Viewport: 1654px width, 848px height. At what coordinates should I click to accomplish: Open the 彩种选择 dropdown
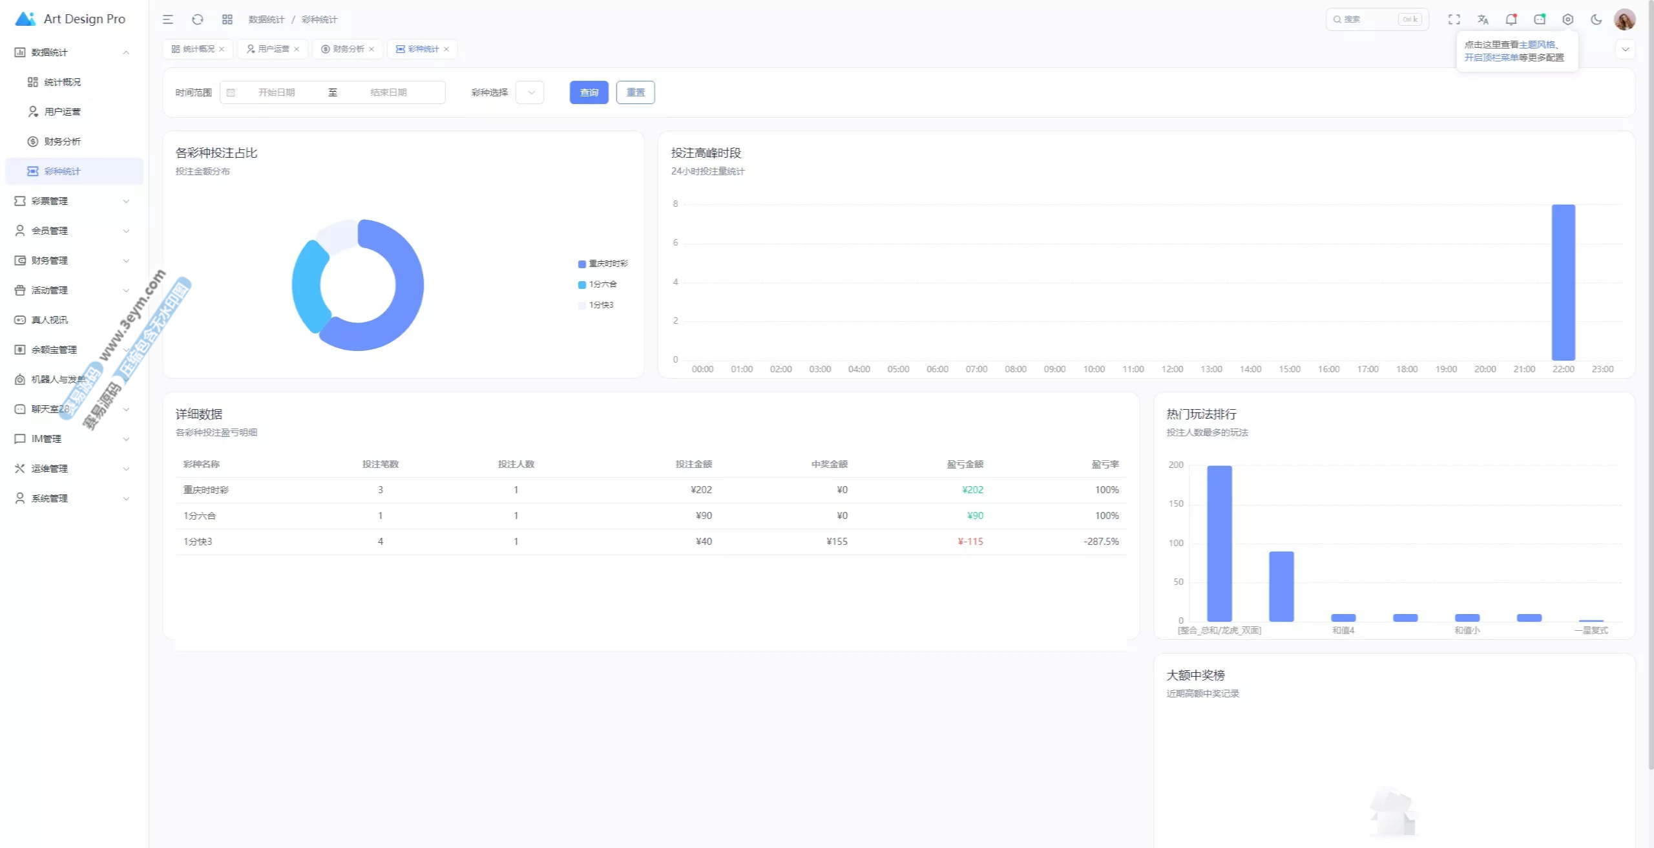530,92
